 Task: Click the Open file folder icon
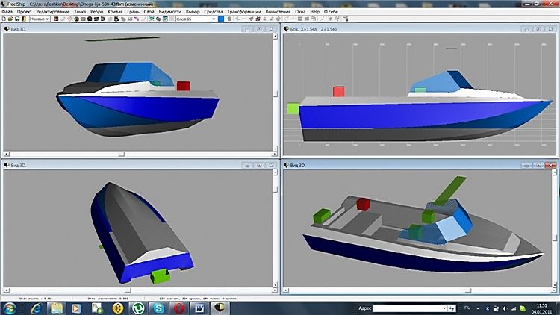click(x=10, y=19)
